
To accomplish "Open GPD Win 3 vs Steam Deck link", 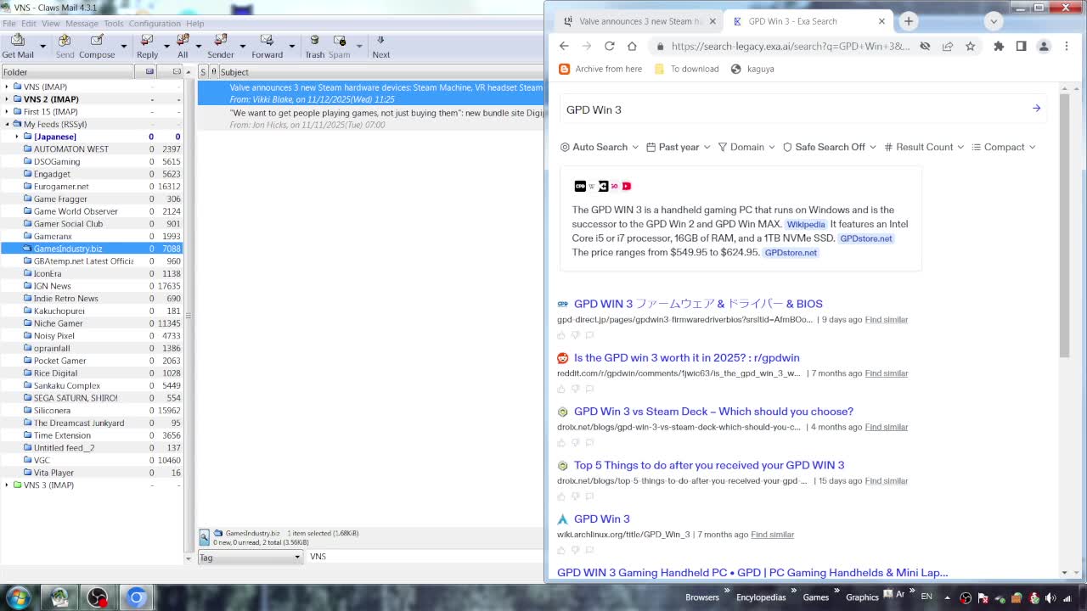I will [713, 412].
